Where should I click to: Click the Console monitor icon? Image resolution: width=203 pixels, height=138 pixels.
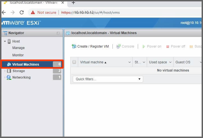118,46
